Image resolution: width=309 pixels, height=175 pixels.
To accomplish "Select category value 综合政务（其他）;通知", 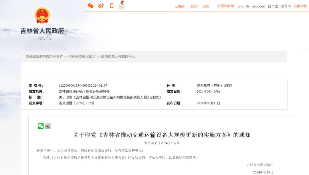I will 214,85.
